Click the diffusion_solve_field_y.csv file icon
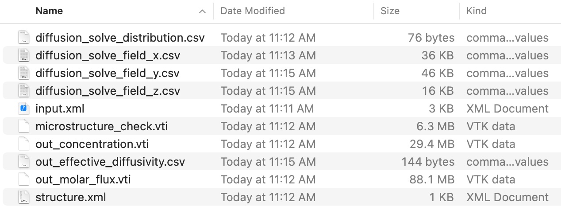Image resolution: width=561 pixels, height=218 pixels. point(24,73)
